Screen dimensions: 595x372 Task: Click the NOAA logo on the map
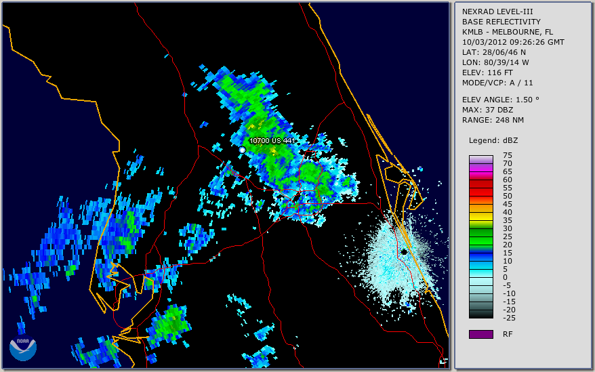pyautogui.click(x=23, y=348)
